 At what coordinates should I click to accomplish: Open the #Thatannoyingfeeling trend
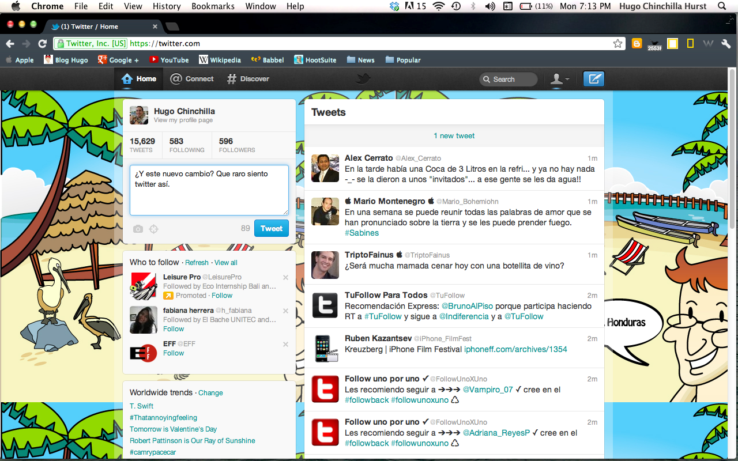pos(163,417)
